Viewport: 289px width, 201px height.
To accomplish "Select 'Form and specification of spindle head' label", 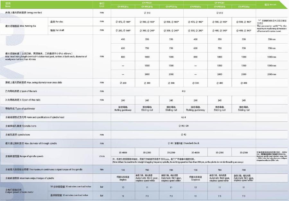I will coord(35,117).
